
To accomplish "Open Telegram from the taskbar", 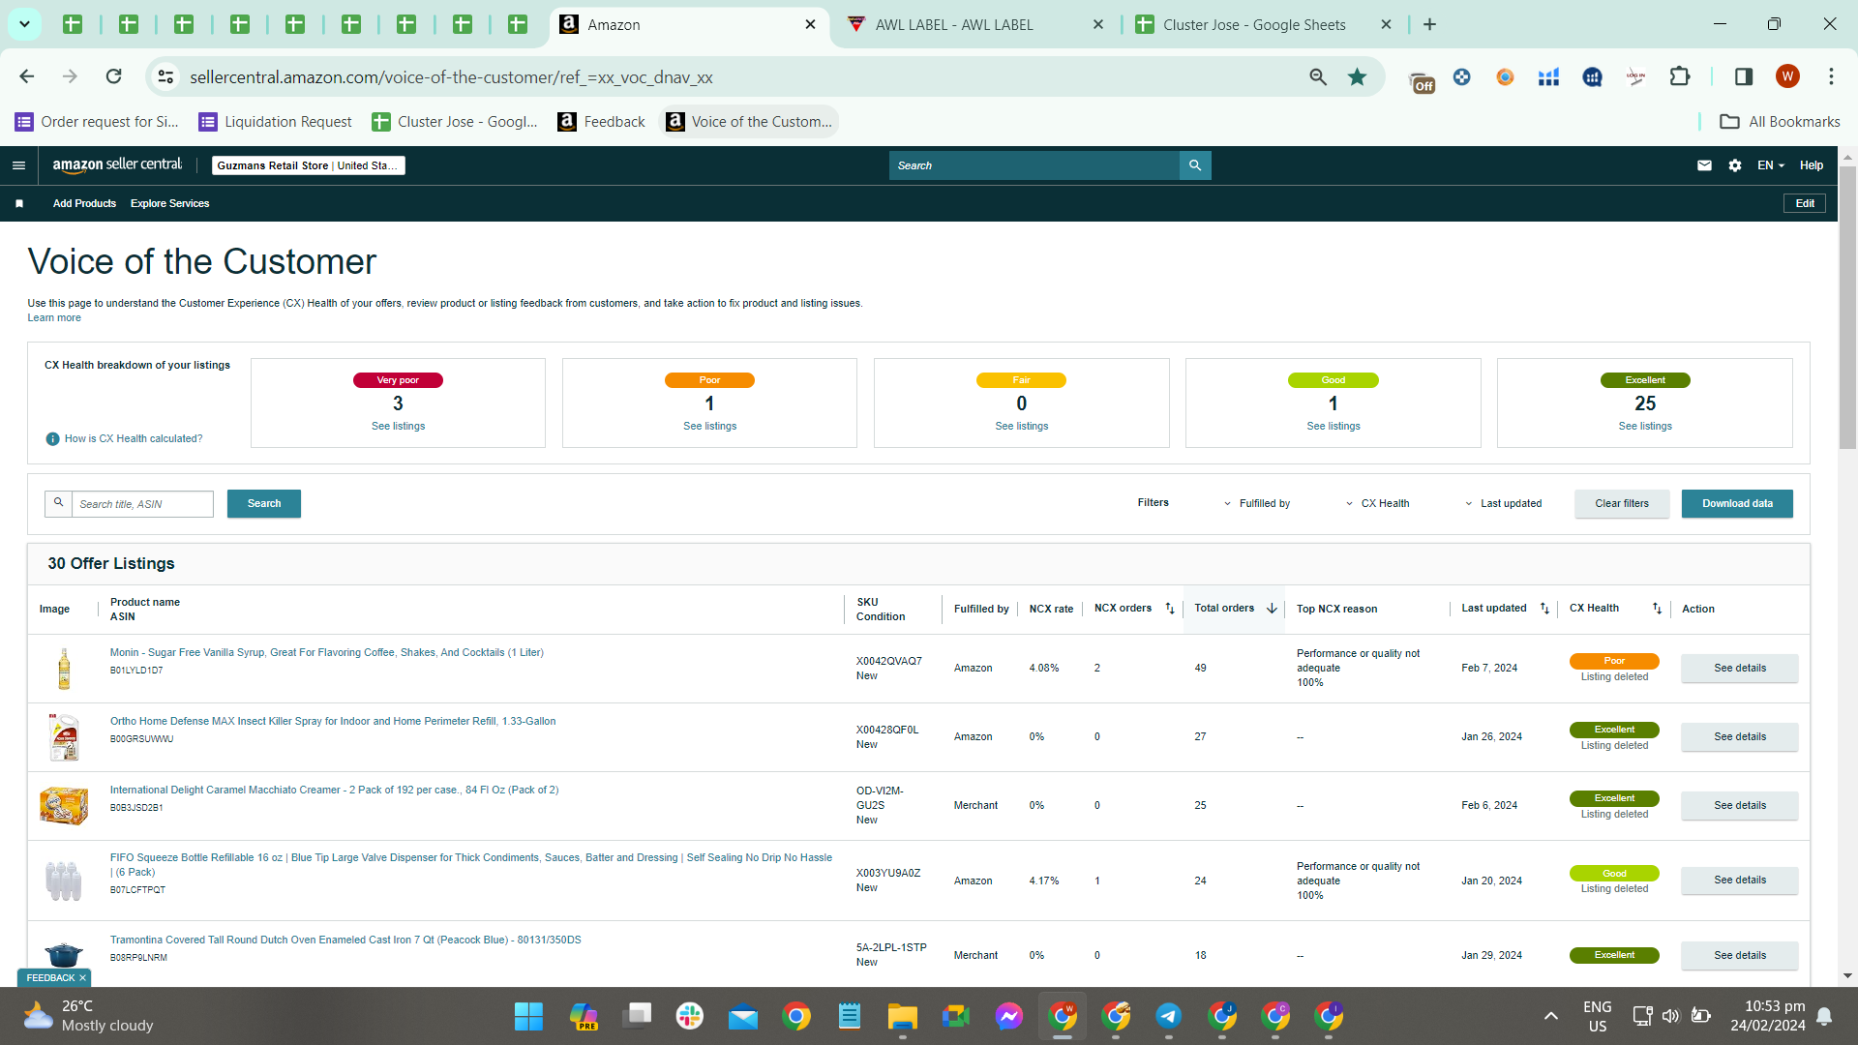I will (1169, 1016).
